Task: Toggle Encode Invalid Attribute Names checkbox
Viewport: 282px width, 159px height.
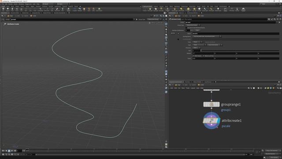Action: 186,28
